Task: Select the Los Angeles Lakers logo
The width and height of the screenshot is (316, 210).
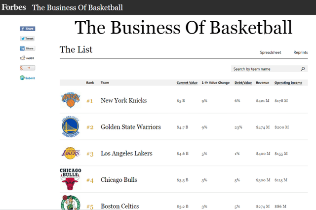Action: [71, 153]
